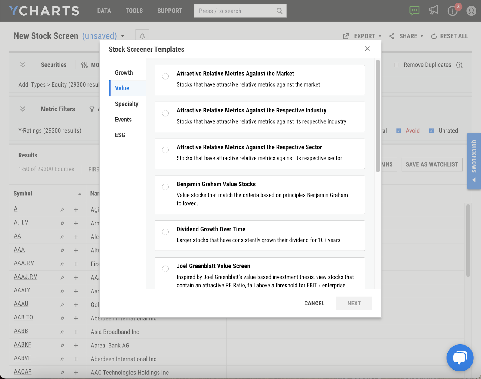This screenshot has width=481, height=379.
Task: Open the AAAJ.P.V symbol link
Action: [26, 277]
